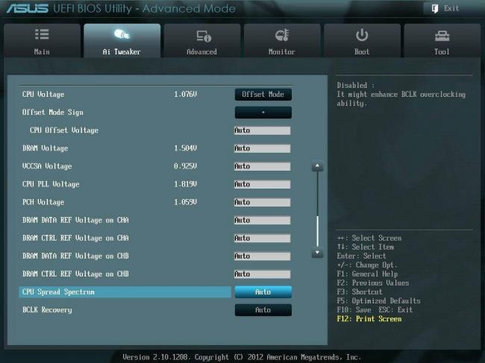Image resolution: width=485 pixels, height=363 pixels.
Task: Select the VCCSA Voltage label
Action: [x=47, y=166]
